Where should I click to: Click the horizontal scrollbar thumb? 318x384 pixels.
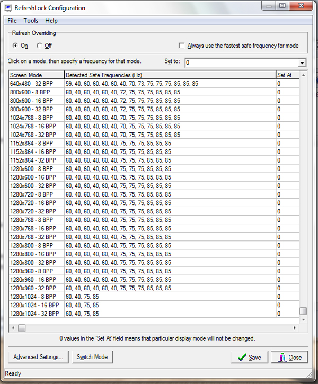[x=22, y=328]
